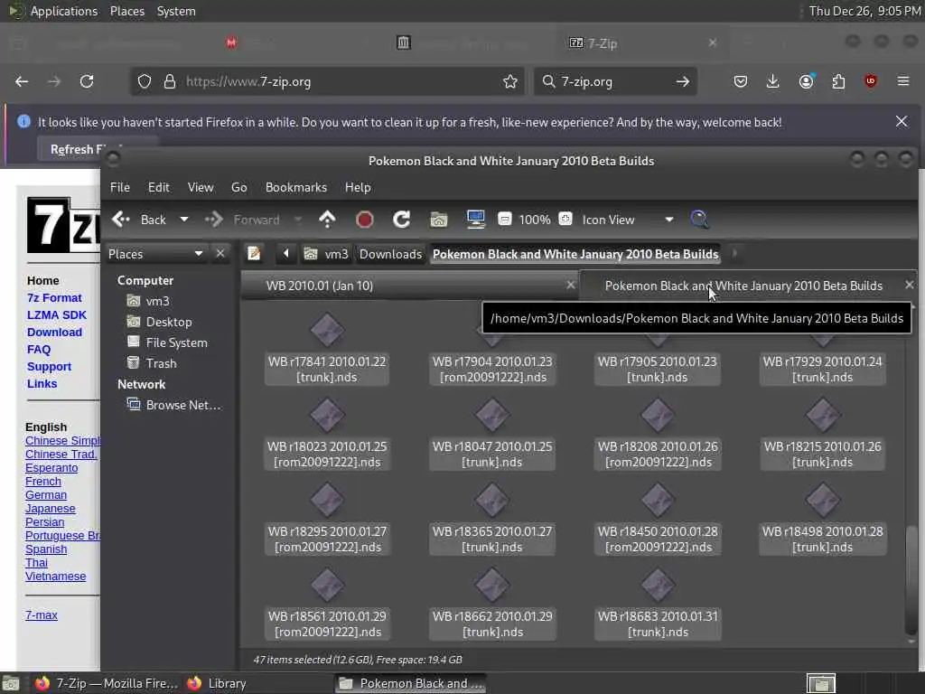The width and height of the screenshot is (925, 694).
Task: Close the WB 2010.01 (Jan 10) tab
Action: pyautogui.click(x=571, y=285)
